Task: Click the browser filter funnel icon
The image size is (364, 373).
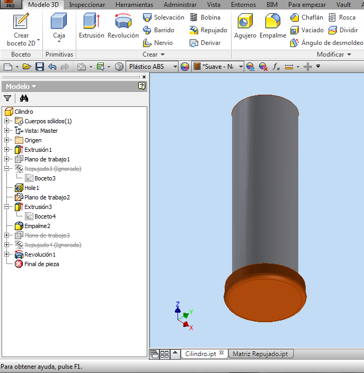Action: [7, 98]
